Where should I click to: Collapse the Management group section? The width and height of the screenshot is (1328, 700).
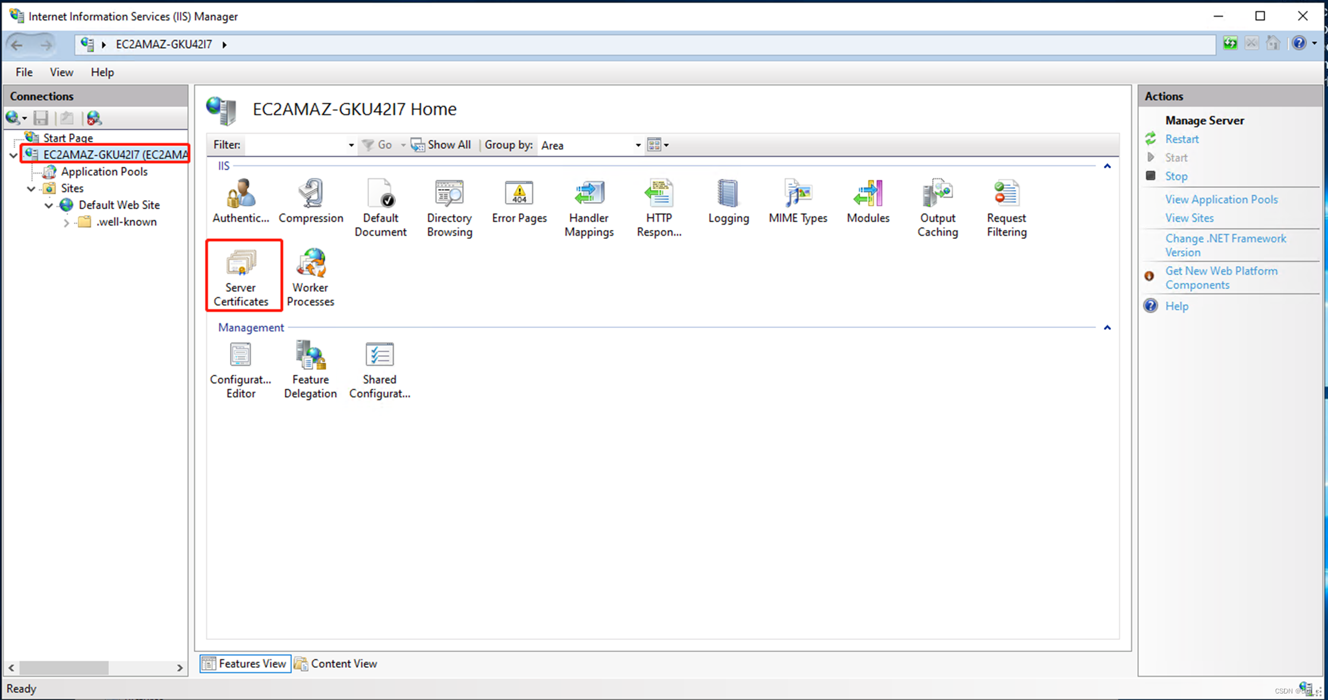[x=1107, y=328]
